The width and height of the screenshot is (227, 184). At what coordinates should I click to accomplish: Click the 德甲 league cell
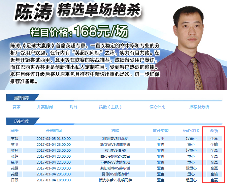click(15, 162)
